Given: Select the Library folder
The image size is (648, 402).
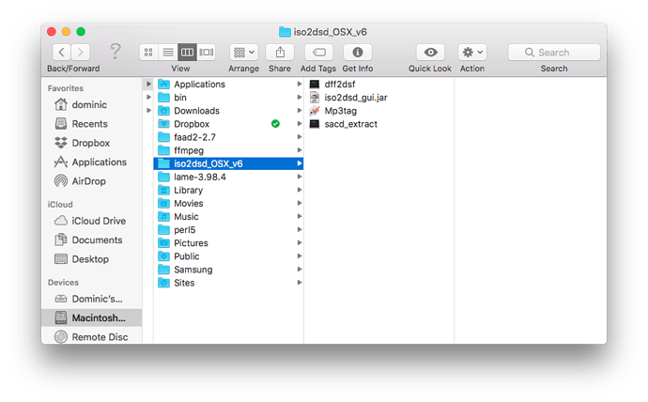Looking at the screenshot, I should click(228, 190).
